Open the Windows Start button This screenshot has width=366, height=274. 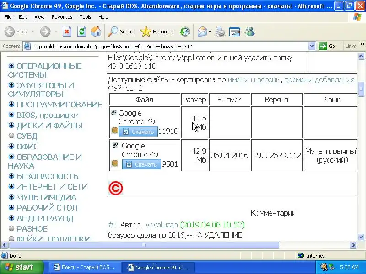pyautogui.click(x=22, y=267)
